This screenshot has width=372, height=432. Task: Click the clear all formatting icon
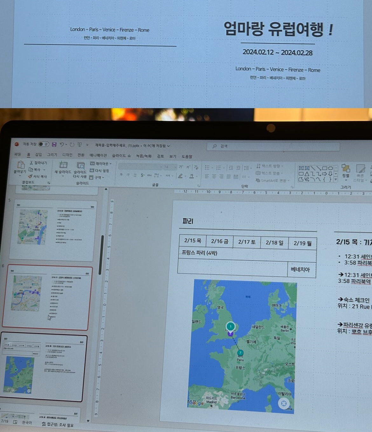click(x=196, y=167)
